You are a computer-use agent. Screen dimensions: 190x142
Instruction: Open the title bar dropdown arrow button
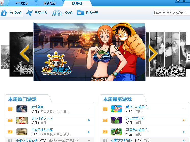pos(178,1)
